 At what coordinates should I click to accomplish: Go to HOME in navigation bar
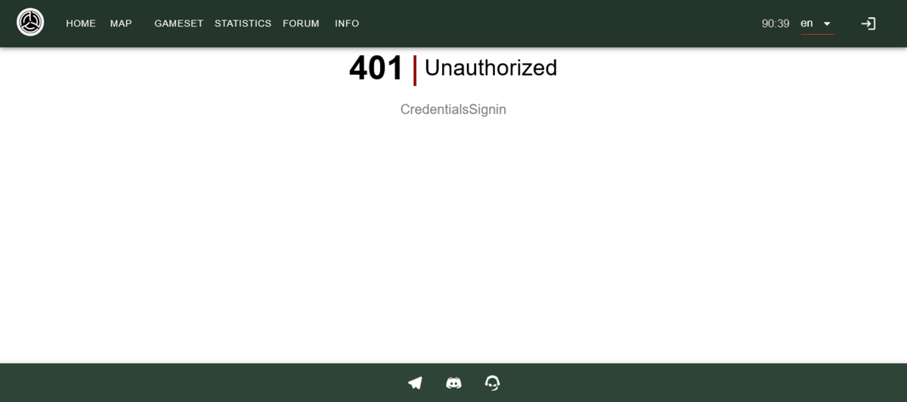coord(81,23)
